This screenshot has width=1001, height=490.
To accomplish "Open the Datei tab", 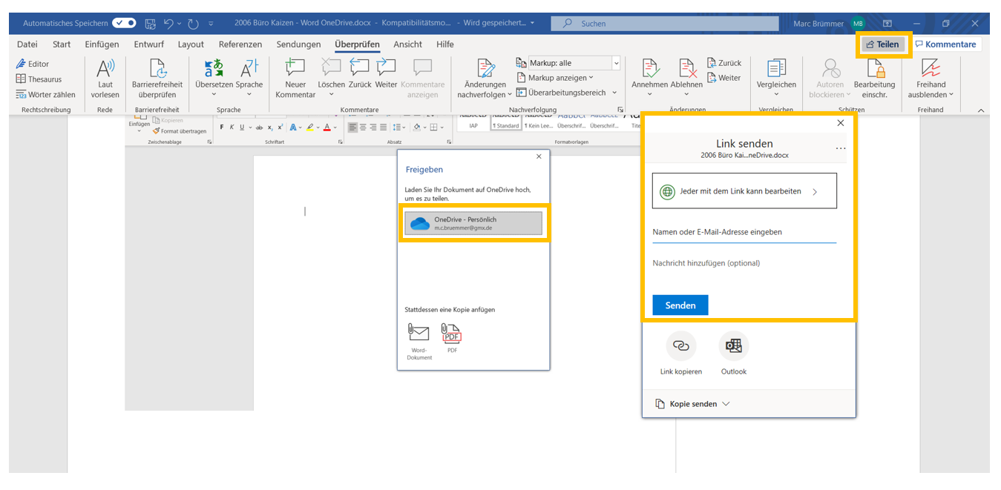I will pyautogui.click(x=27, y=44).
